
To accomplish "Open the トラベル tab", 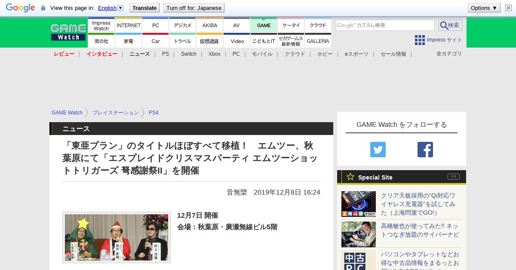I will coord(182,41).
